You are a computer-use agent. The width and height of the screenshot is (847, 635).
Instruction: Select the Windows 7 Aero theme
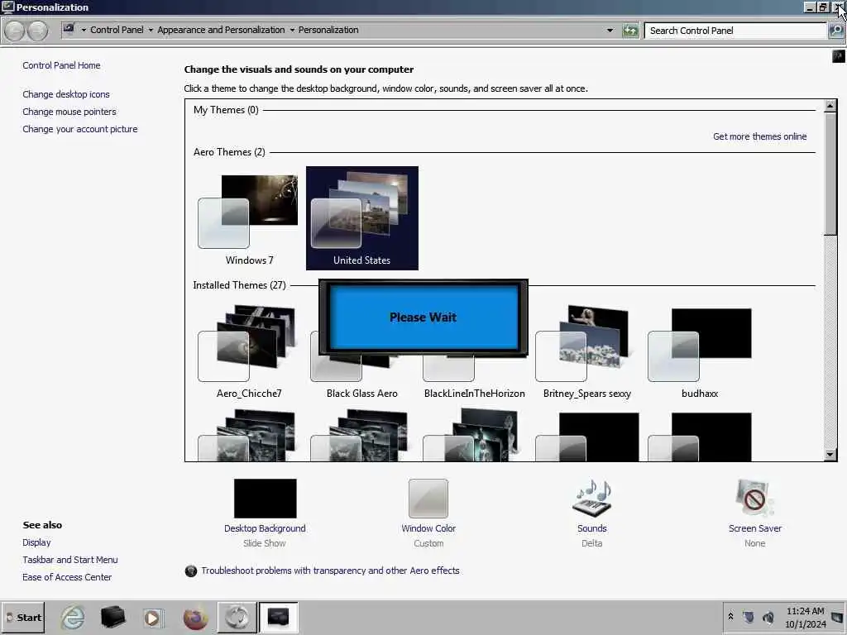click(x=249, y=219)
